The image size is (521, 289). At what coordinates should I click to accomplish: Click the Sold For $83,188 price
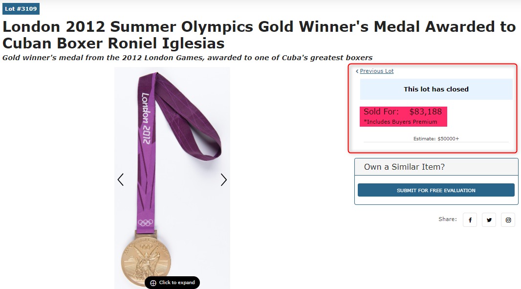pyautogui.click(x=403, y=112)
